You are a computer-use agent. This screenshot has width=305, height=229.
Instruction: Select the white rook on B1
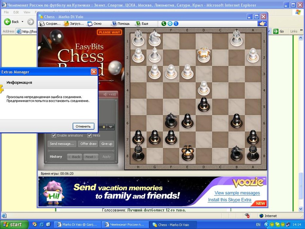coord(236,38)
